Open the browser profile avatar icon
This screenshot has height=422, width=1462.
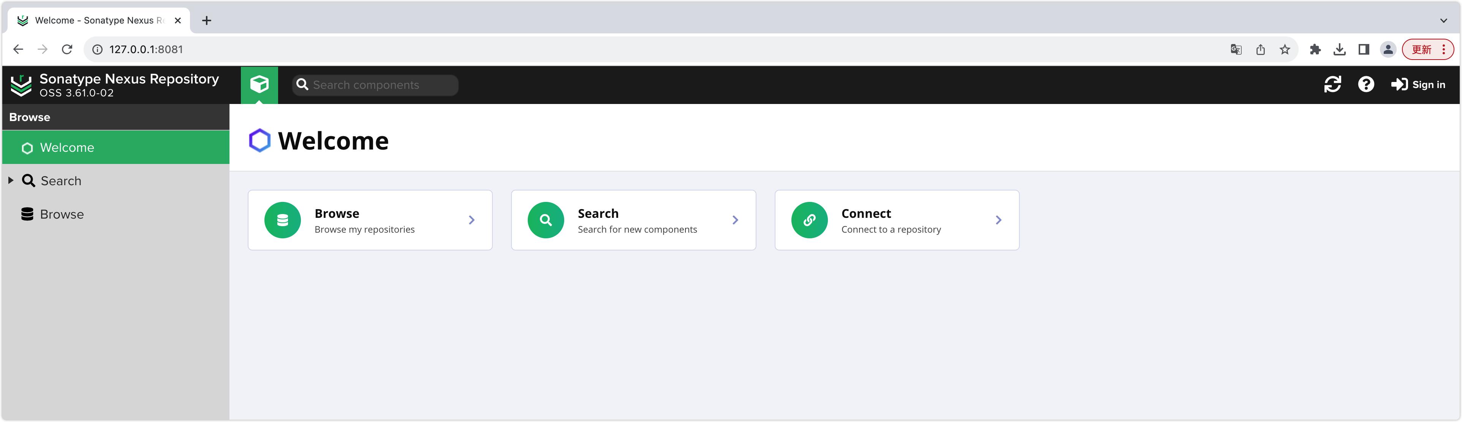click(1388, 49)
